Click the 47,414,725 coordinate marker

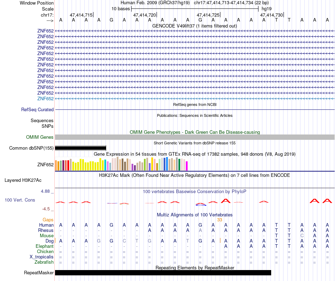pos(208,15)
